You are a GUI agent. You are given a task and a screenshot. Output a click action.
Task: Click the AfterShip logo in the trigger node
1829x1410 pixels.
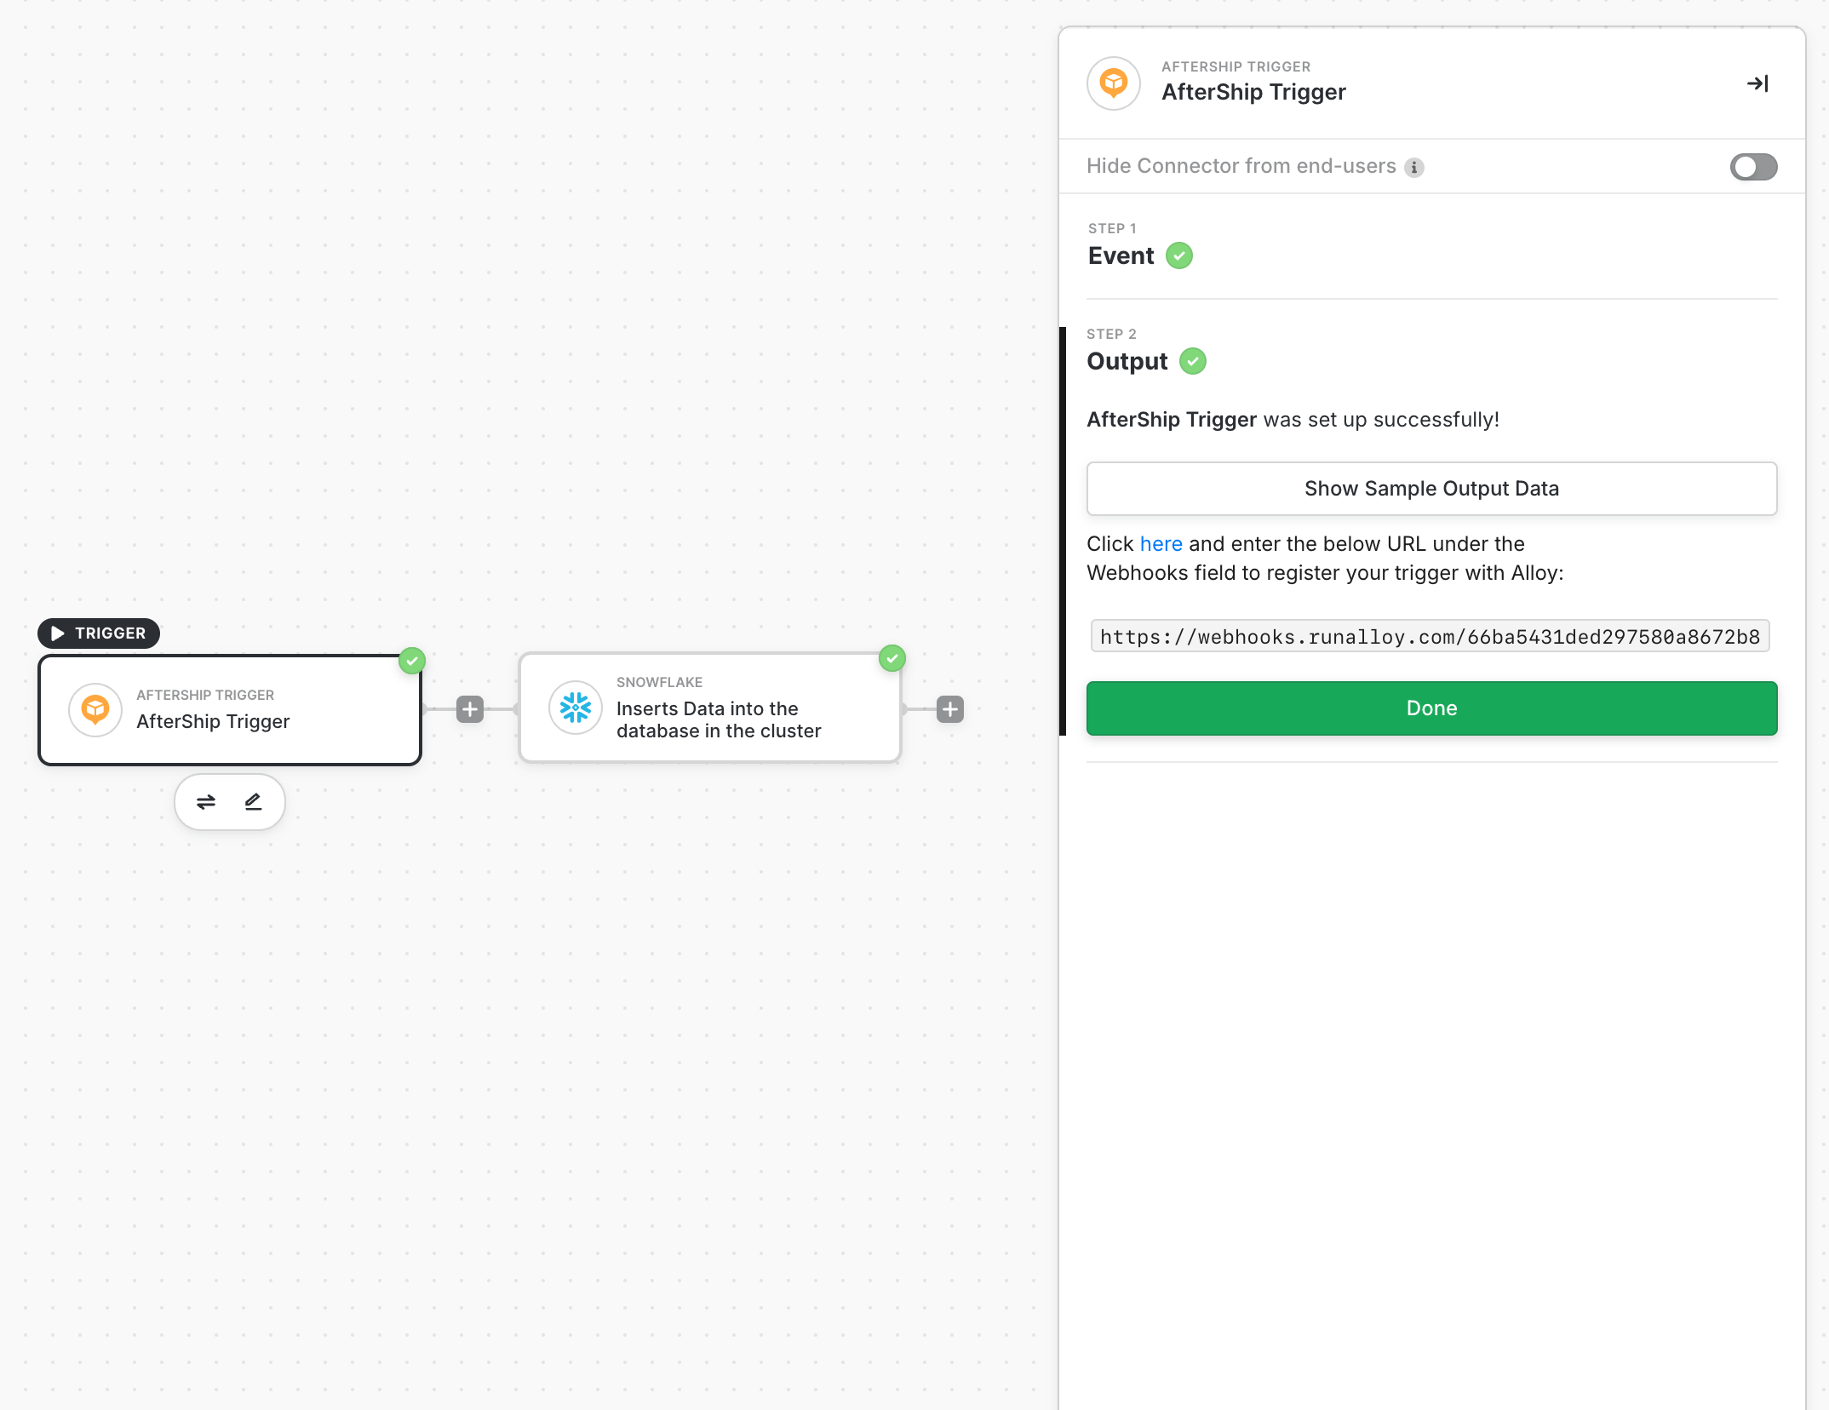point(95,709)
